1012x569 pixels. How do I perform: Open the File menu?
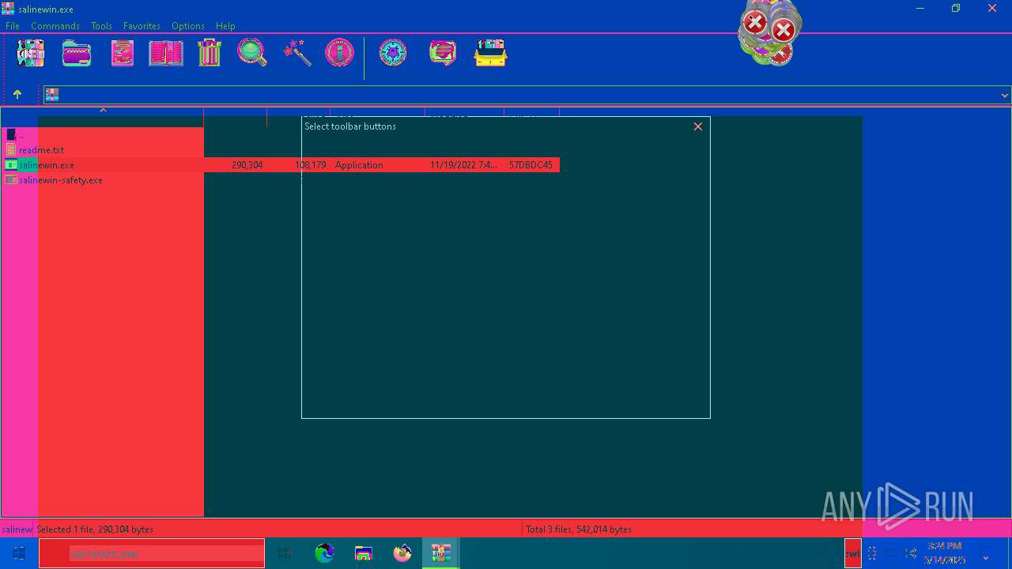pyautogui.click(x=13, y=26)
